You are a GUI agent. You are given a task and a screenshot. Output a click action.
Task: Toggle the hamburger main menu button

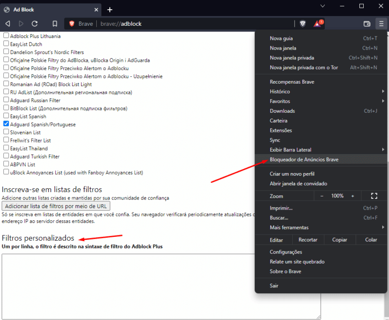tap(381, 24)
